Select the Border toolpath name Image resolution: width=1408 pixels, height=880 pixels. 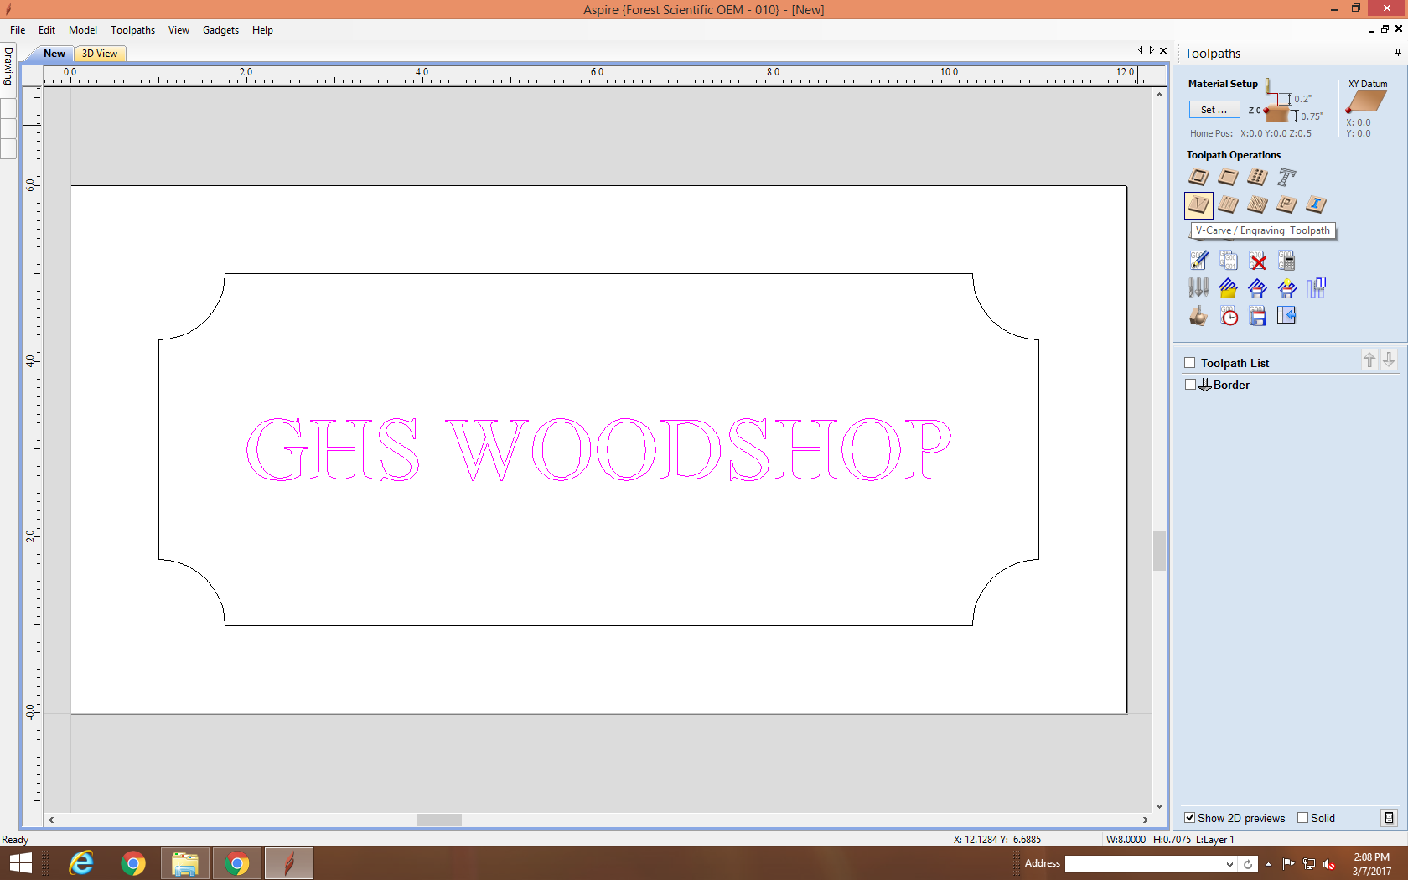pyautogui.click(x=1231, y=385)
